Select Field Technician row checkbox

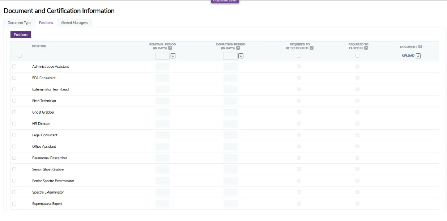[x=14, y=101]
